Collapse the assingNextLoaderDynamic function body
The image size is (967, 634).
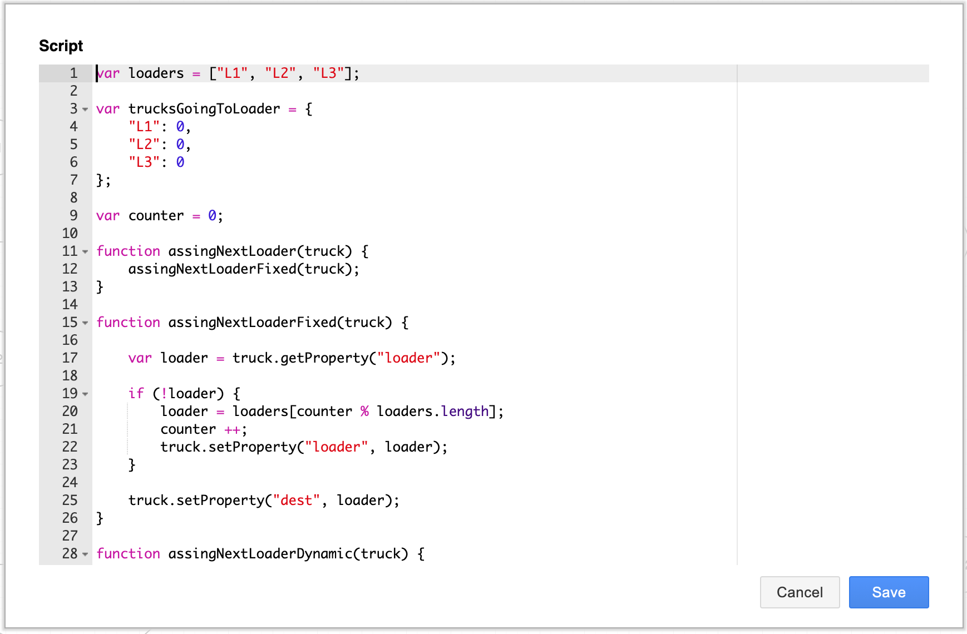(x=85, y=554)
